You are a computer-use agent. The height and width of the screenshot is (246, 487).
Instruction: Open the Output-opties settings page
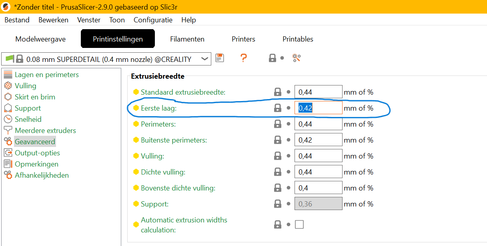click(37, 153)
